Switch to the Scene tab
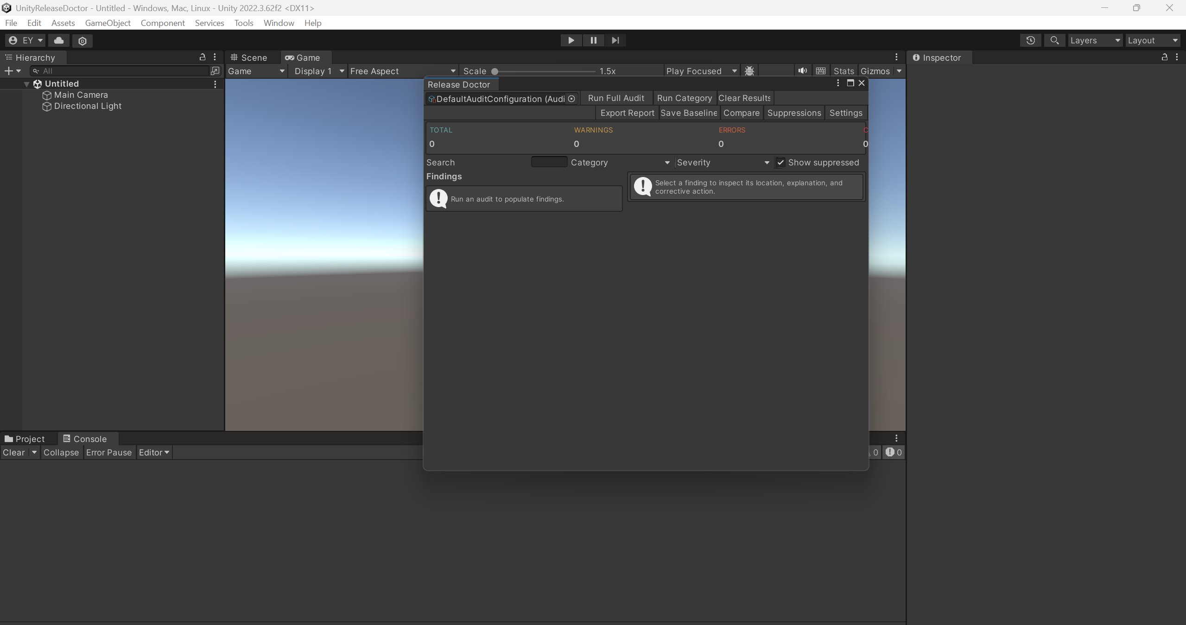Screen dimensions: 1186x625 point(249,57)
